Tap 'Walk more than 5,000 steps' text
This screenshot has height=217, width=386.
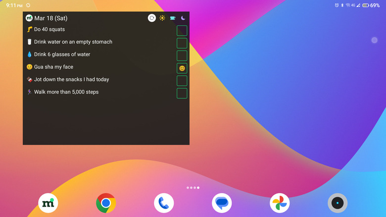66,92
